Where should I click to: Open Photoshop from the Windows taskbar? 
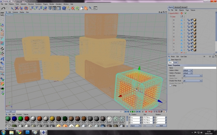pos(27,132)
